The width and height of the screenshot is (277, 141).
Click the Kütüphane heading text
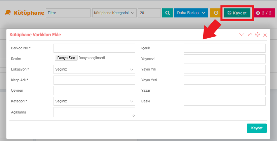pyautogui.click(x=29, y=13)
